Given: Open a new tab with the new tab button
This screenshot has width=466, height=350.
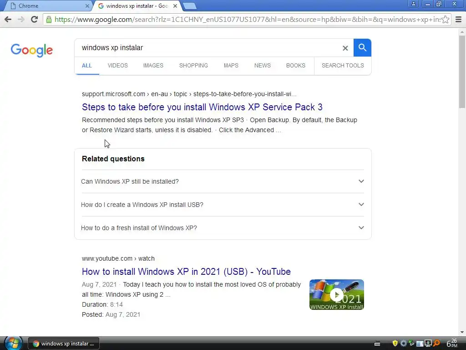Looking at the screenshot, I should (x=190, y=6).
